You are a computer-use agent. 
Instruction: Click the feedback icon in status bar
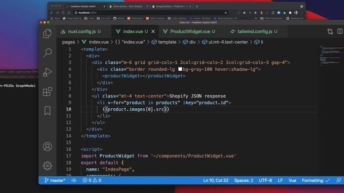[x=339, y=180]
